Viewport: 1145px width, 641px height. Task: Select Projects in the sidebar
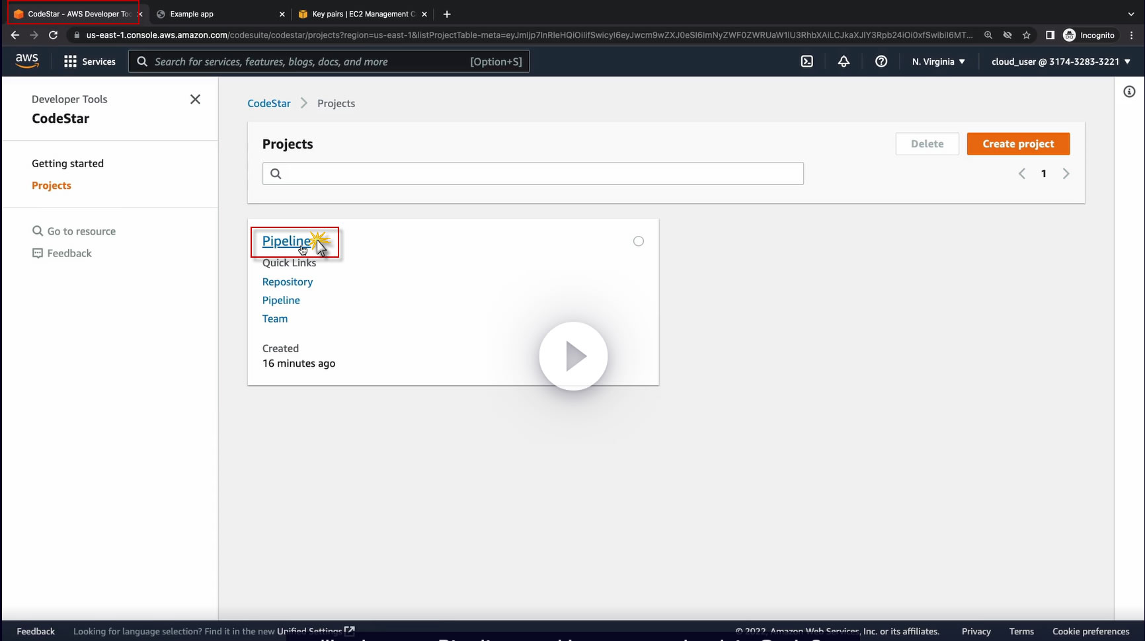(52, 186)
